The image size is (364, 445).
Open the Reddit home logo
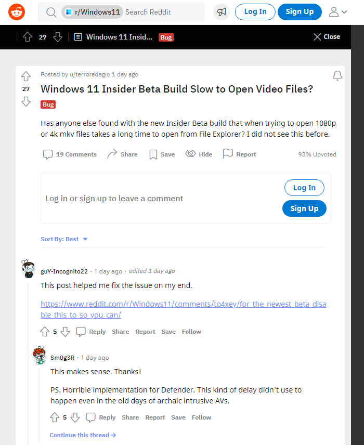[x=17, y=11]
